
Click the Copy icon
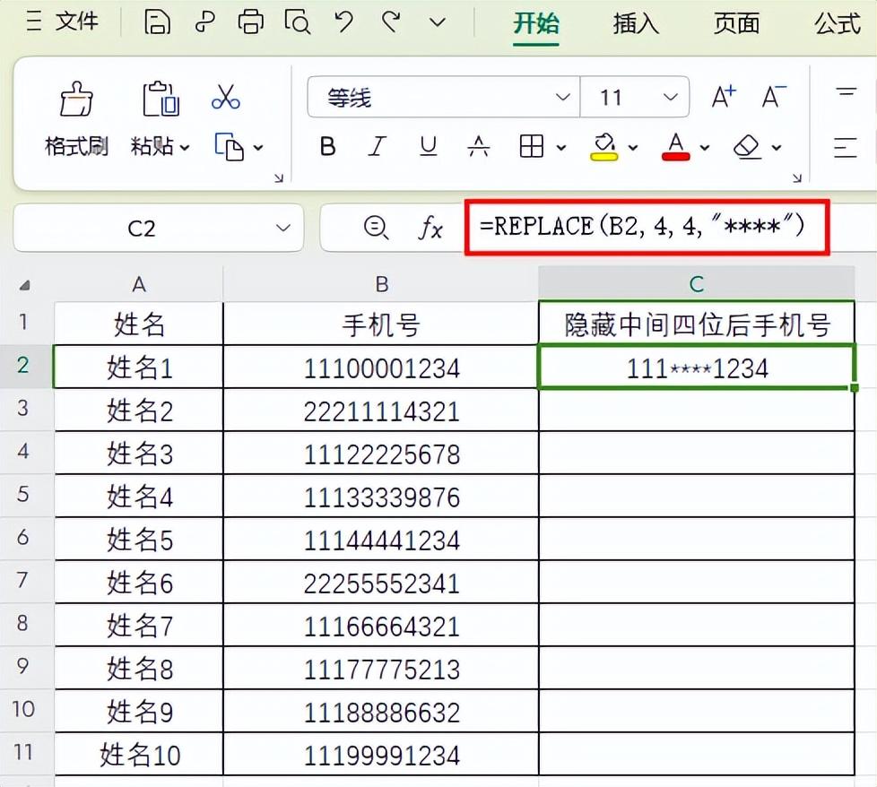pyautogui.click(x=230, y=147)
